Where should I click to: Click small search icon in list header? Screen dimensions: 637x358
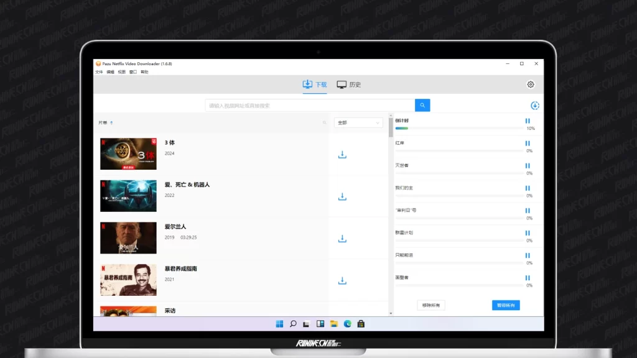(x=324, y=123)
